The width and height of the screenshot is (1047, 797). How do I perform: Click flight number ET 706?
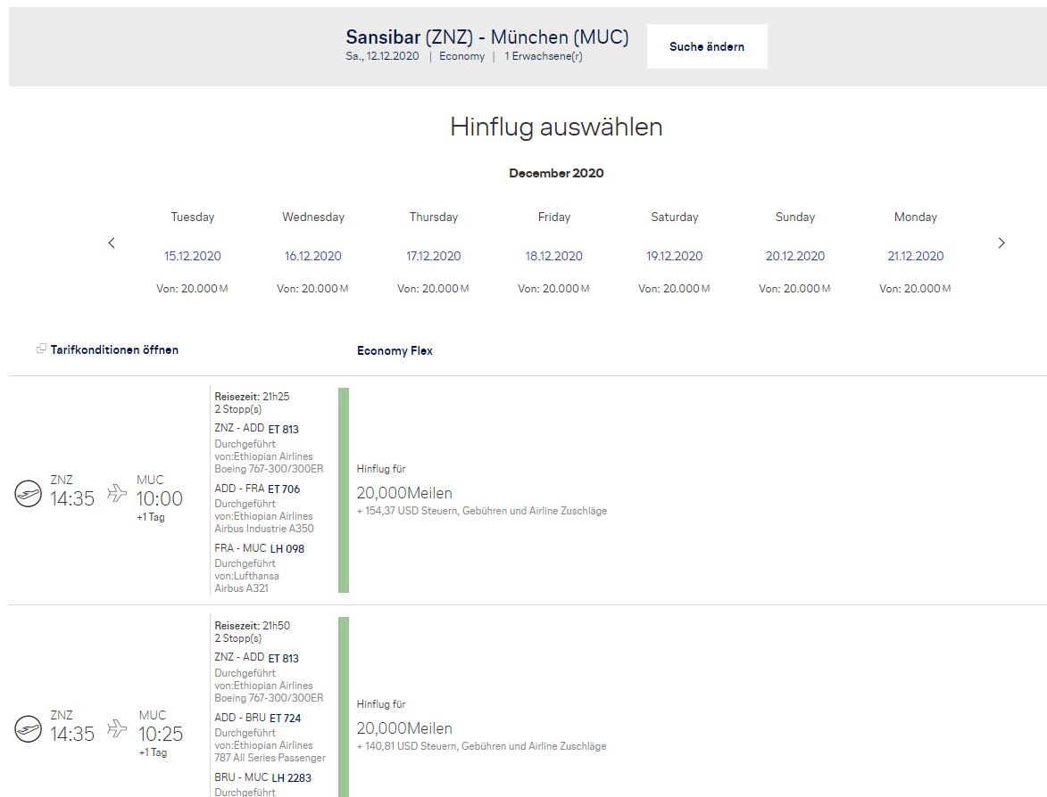284,489
